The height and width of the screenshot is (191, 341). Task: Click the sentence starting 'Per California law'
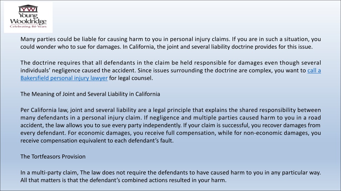(x=171, y=110)
